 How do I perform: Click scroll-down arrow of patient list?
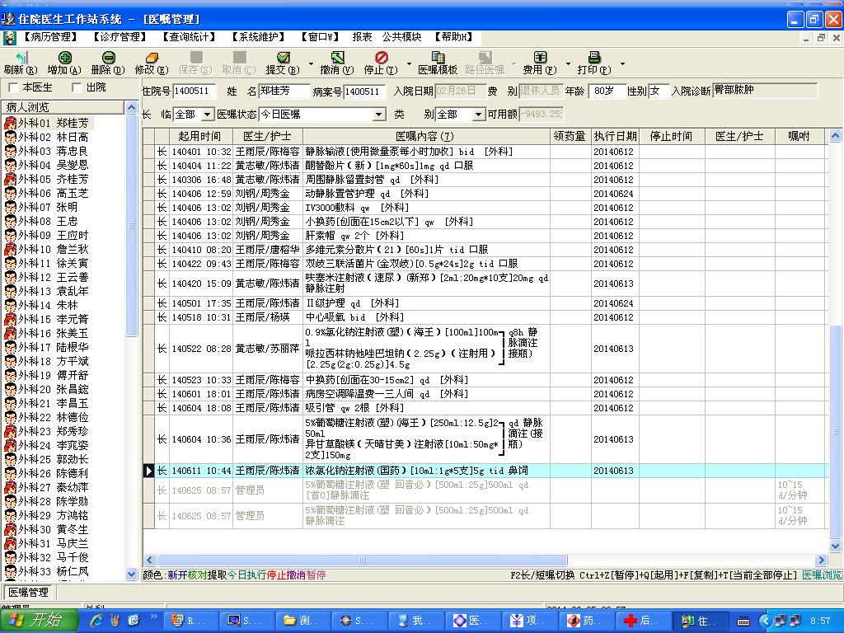tap(131, 574)
